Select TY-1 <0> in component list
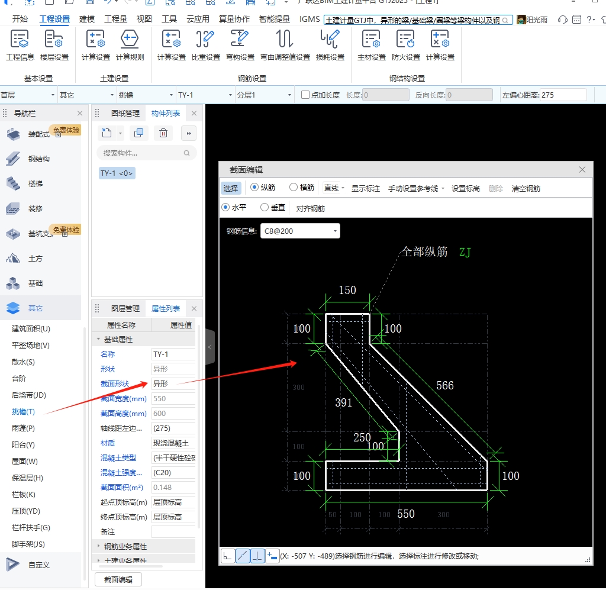Screen dimensions: 606x590 (117, 173)
